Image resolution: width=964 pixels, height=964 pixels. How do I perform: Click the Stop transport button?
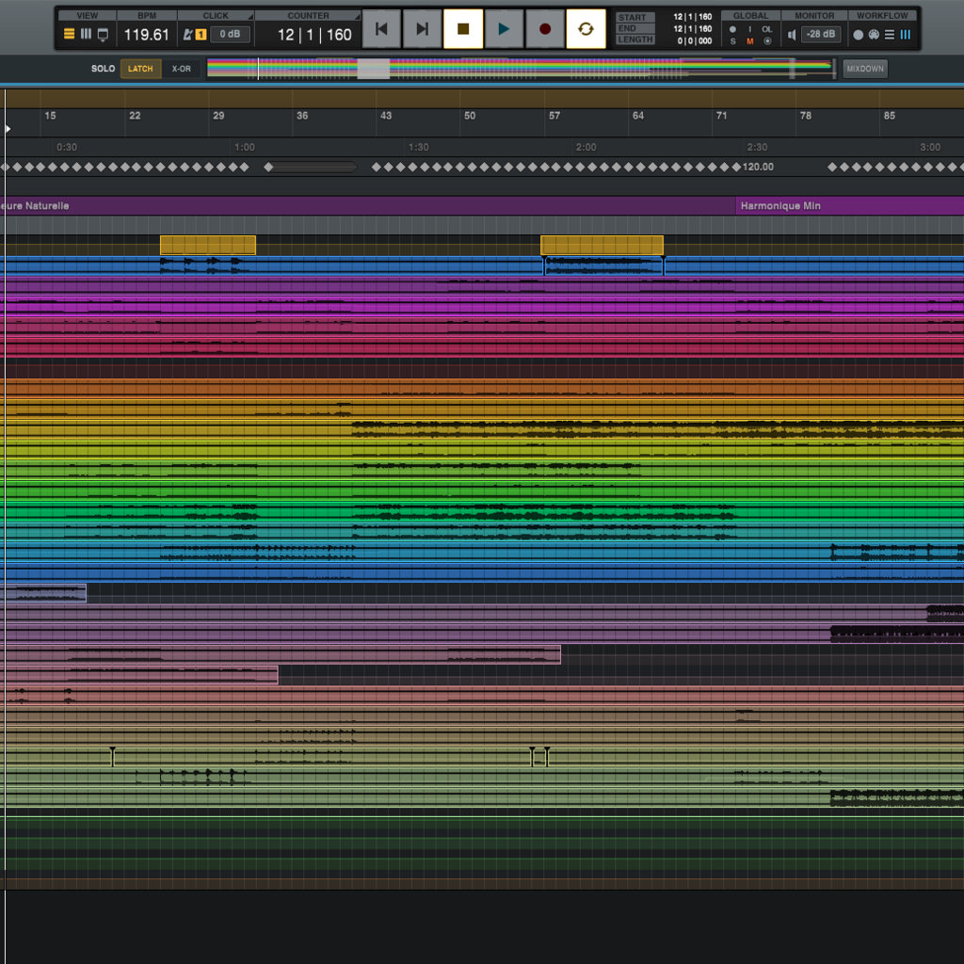click(x=462, y=29)
